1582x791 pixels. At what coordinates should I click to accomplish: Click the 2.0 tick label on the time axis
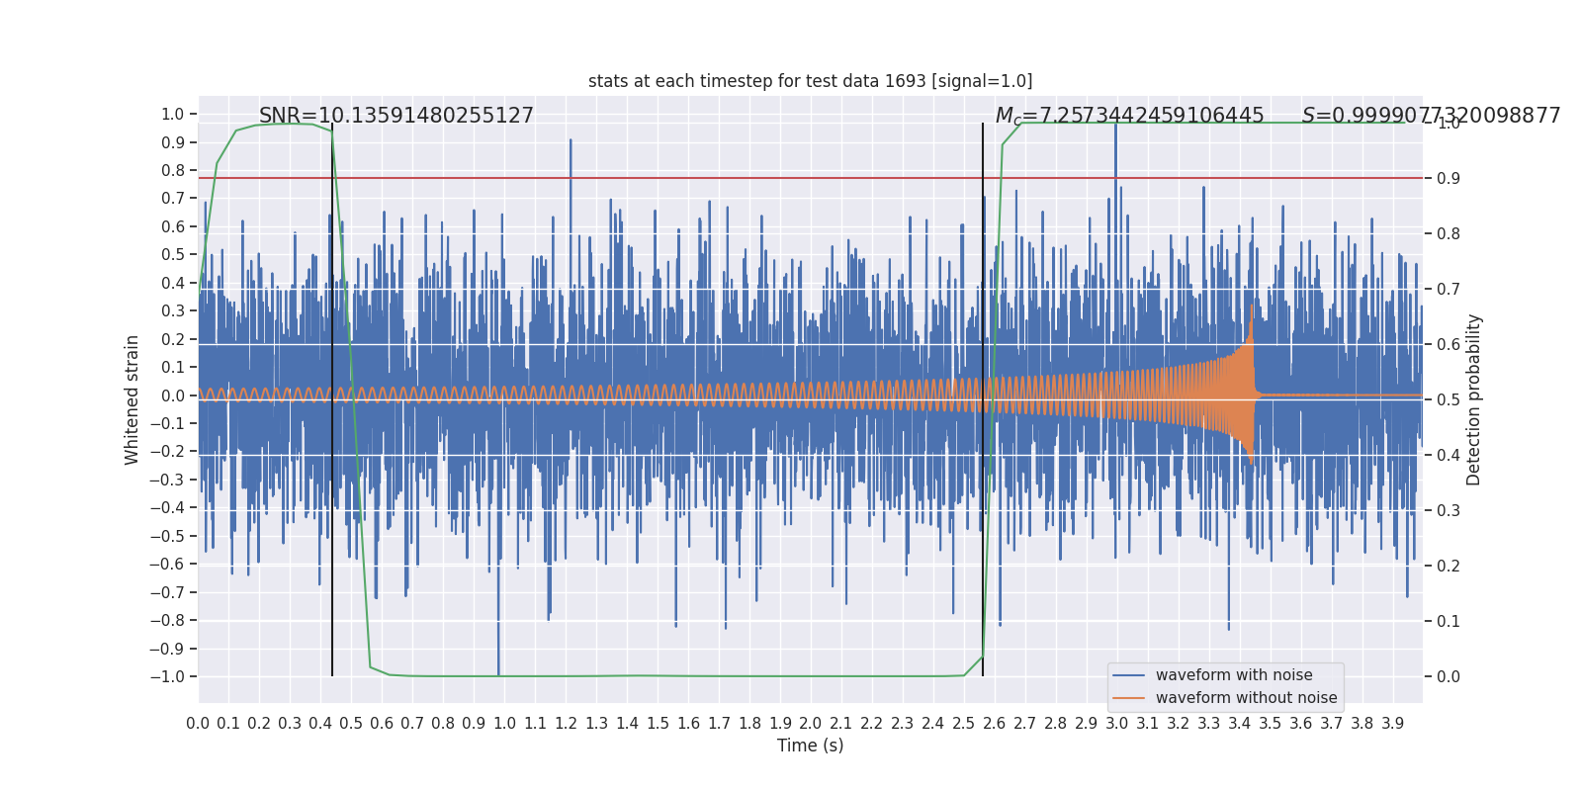click(x=811, y=724)
